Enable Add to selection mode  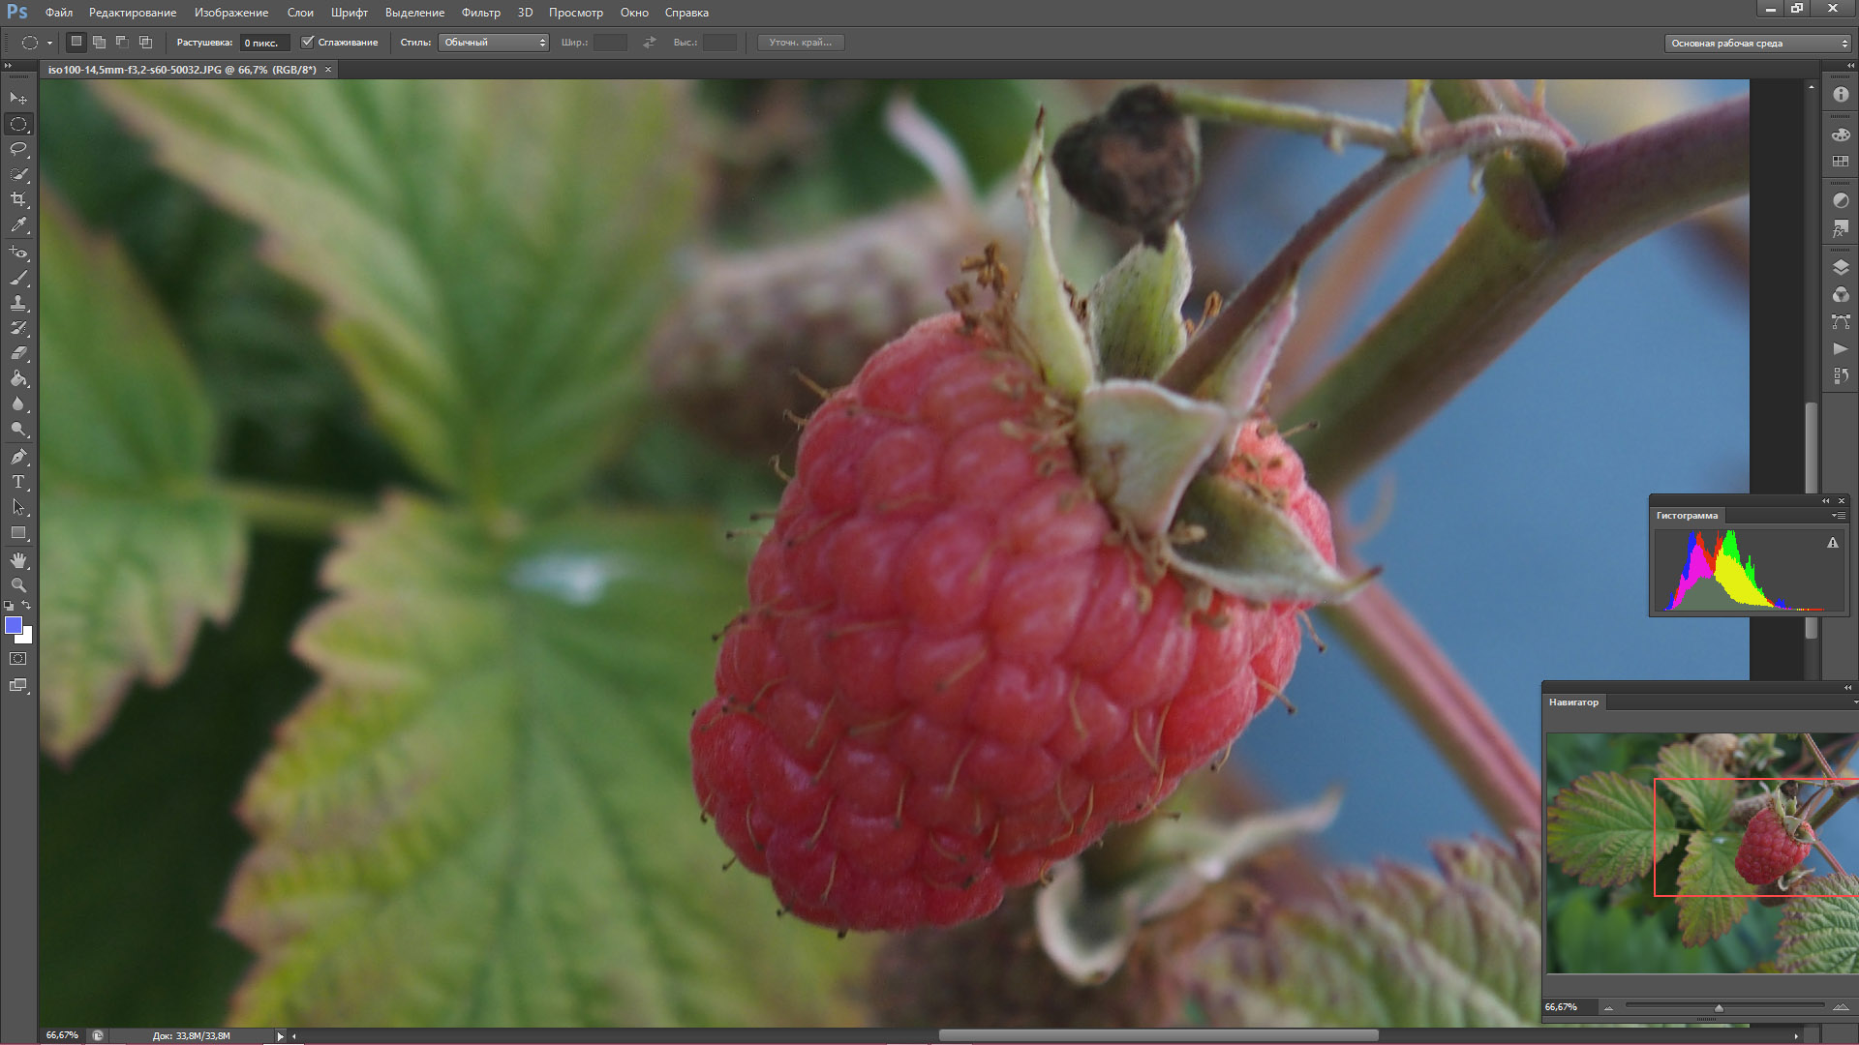tap(99, 42)
